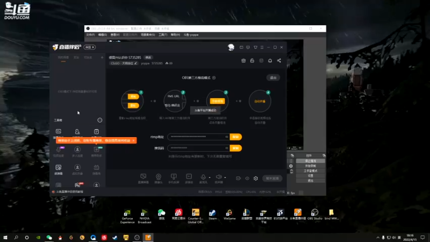Click the stream key field
Screen dimensions: 430x242
pyautogui.click(x=198, y=148)
